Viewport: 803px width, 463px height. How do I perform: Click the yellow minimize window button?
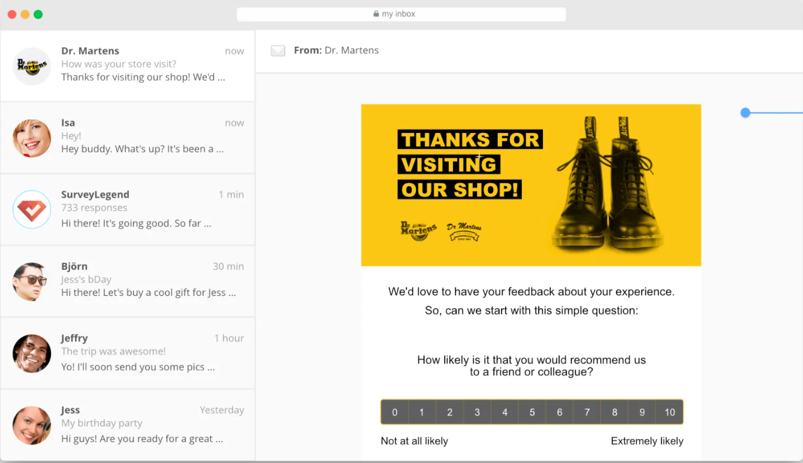coord(25,14)
